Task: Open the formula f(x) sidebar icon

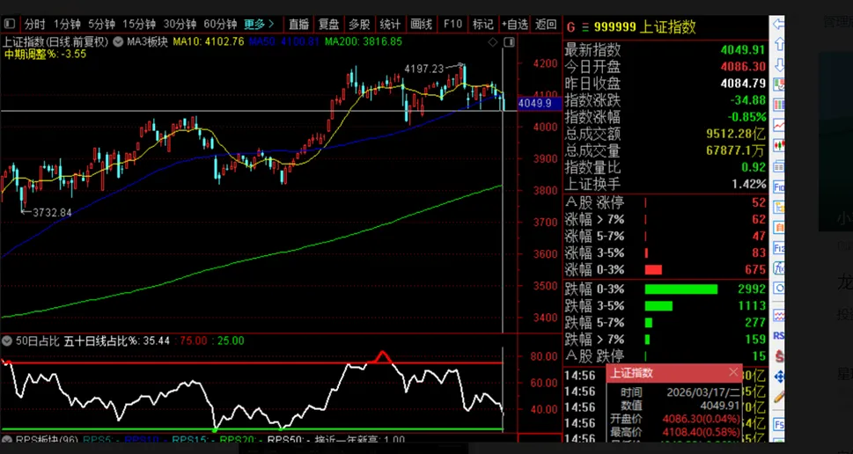Action: click(779, 267)
